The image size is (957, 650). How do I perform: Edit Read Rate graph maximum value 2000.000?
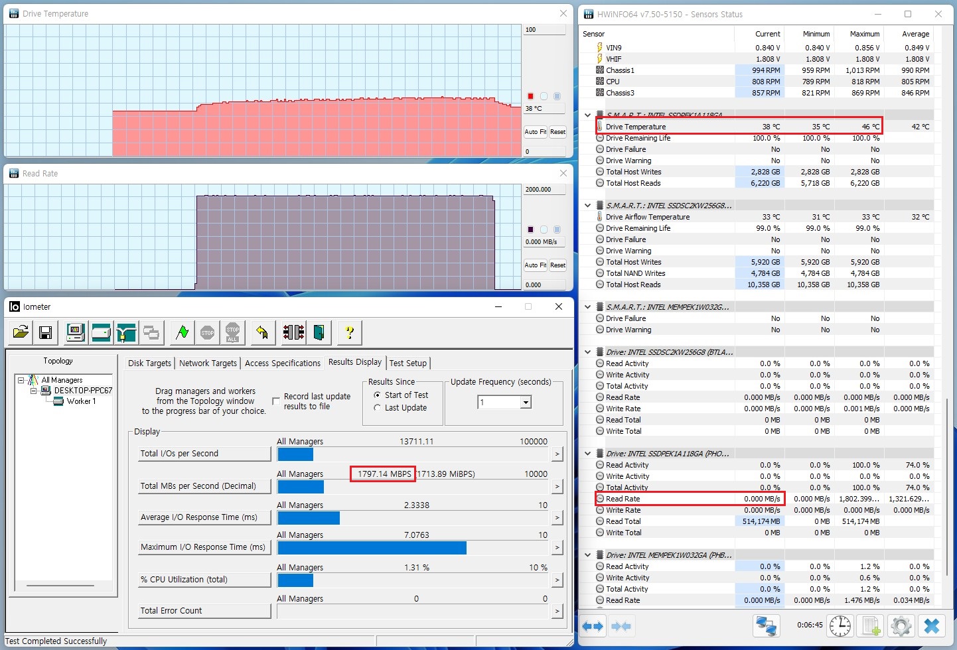click(x=544, y=190)
